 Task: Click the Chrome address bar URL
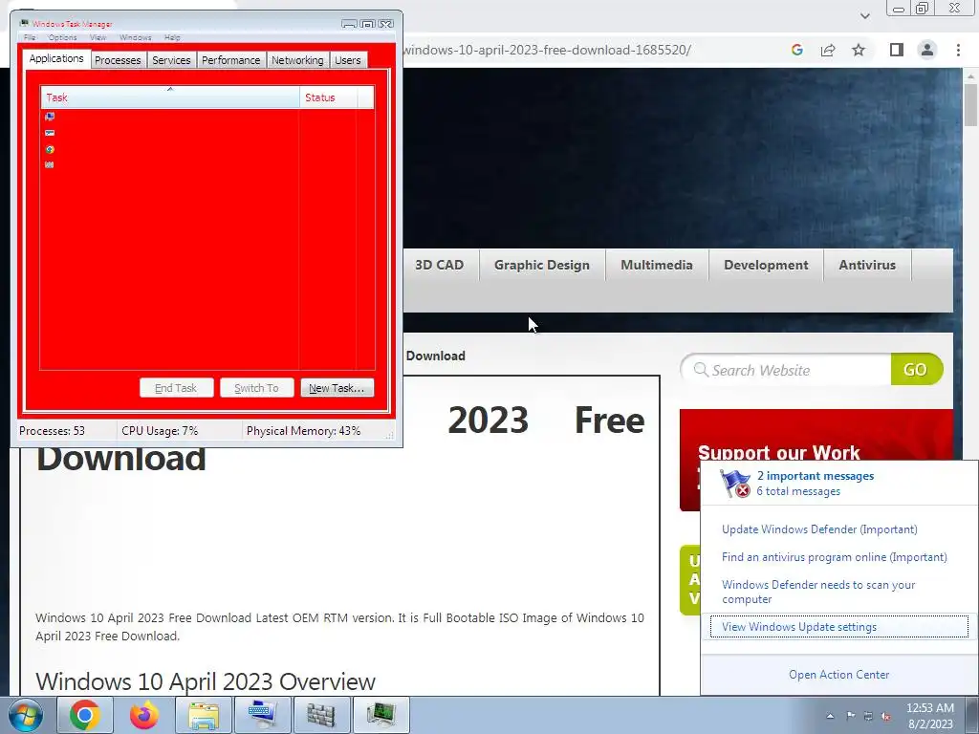click(547, 50)
